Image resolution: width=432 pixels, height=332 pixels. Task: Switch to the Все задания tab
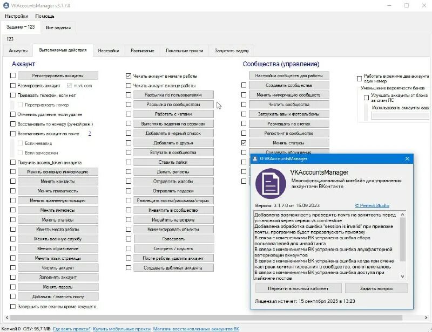coord(58,27)
